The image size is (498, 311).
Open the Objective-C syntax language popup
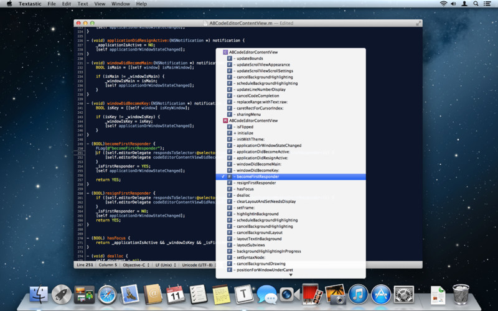click(x=136, y=264)
